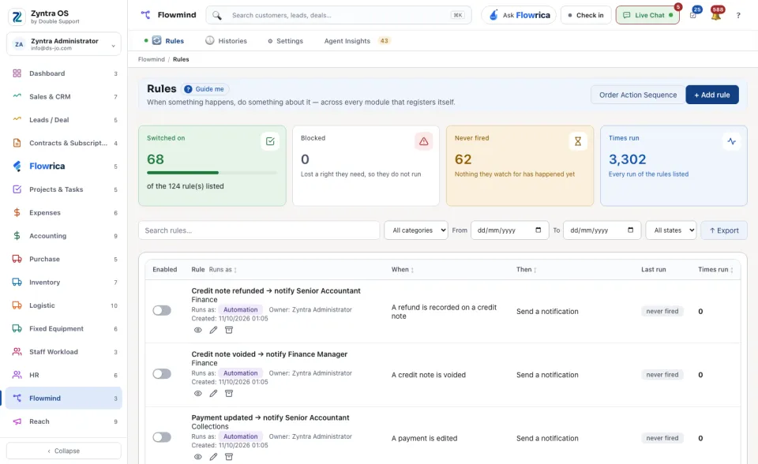
Task: Click the Blocked card warning icon
Action: tap(423, 141)
